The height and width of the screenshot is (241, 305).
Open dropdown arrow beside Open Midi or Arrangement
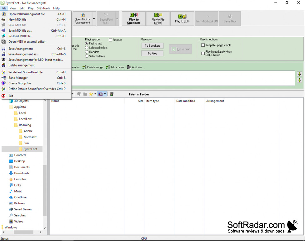[94, 18]
